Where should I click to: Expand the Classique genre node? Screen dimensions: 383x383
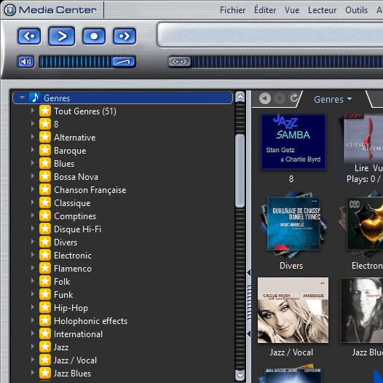[x=33, y=202]
